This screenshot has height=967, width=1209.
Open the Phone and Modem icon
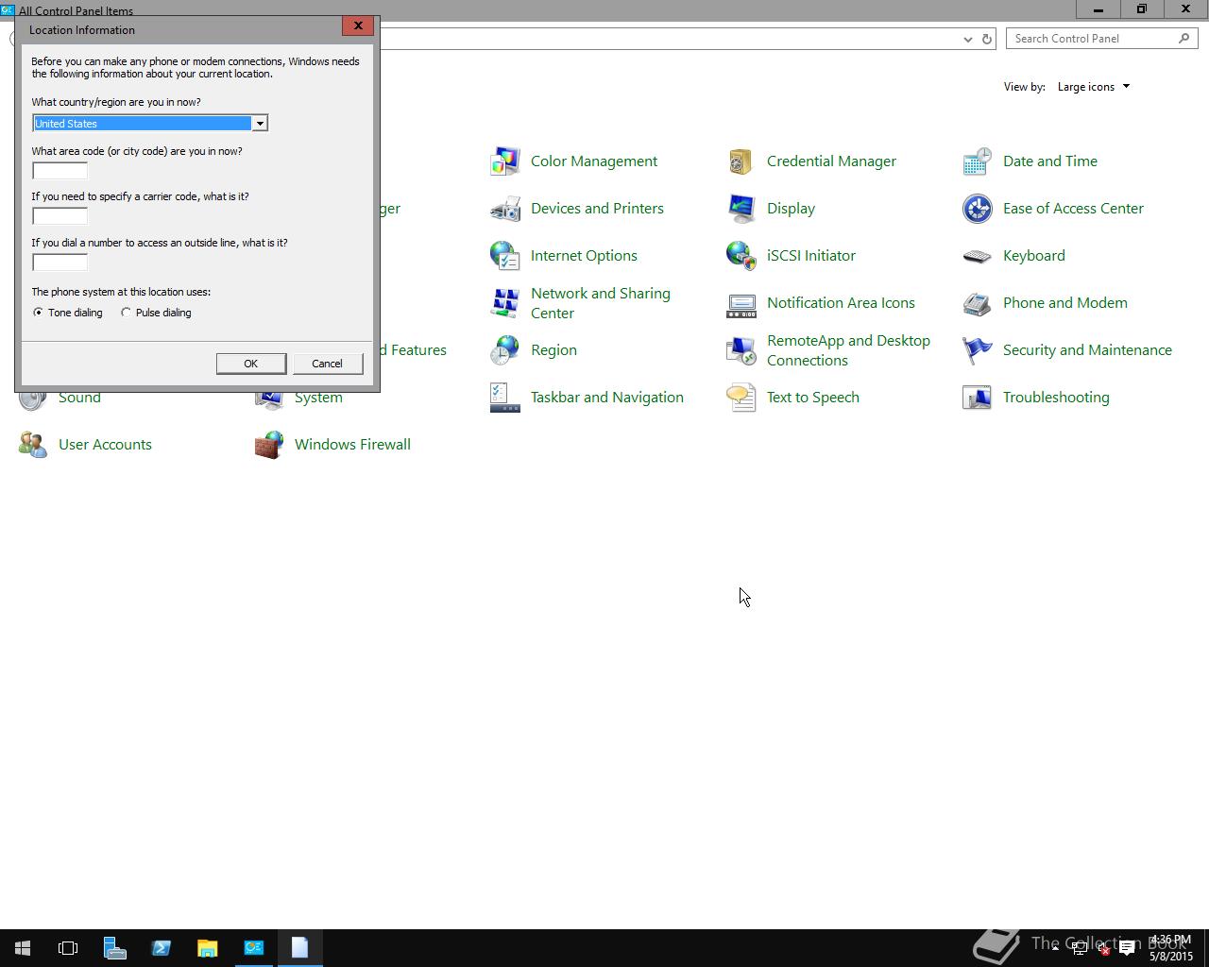[x=978, y=303]
